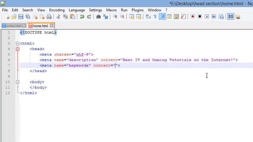Image resolution: width=253 pixels, height=142 pixels.
Task: Click line number 9 in the margin
Action: [x=9, y=76]
